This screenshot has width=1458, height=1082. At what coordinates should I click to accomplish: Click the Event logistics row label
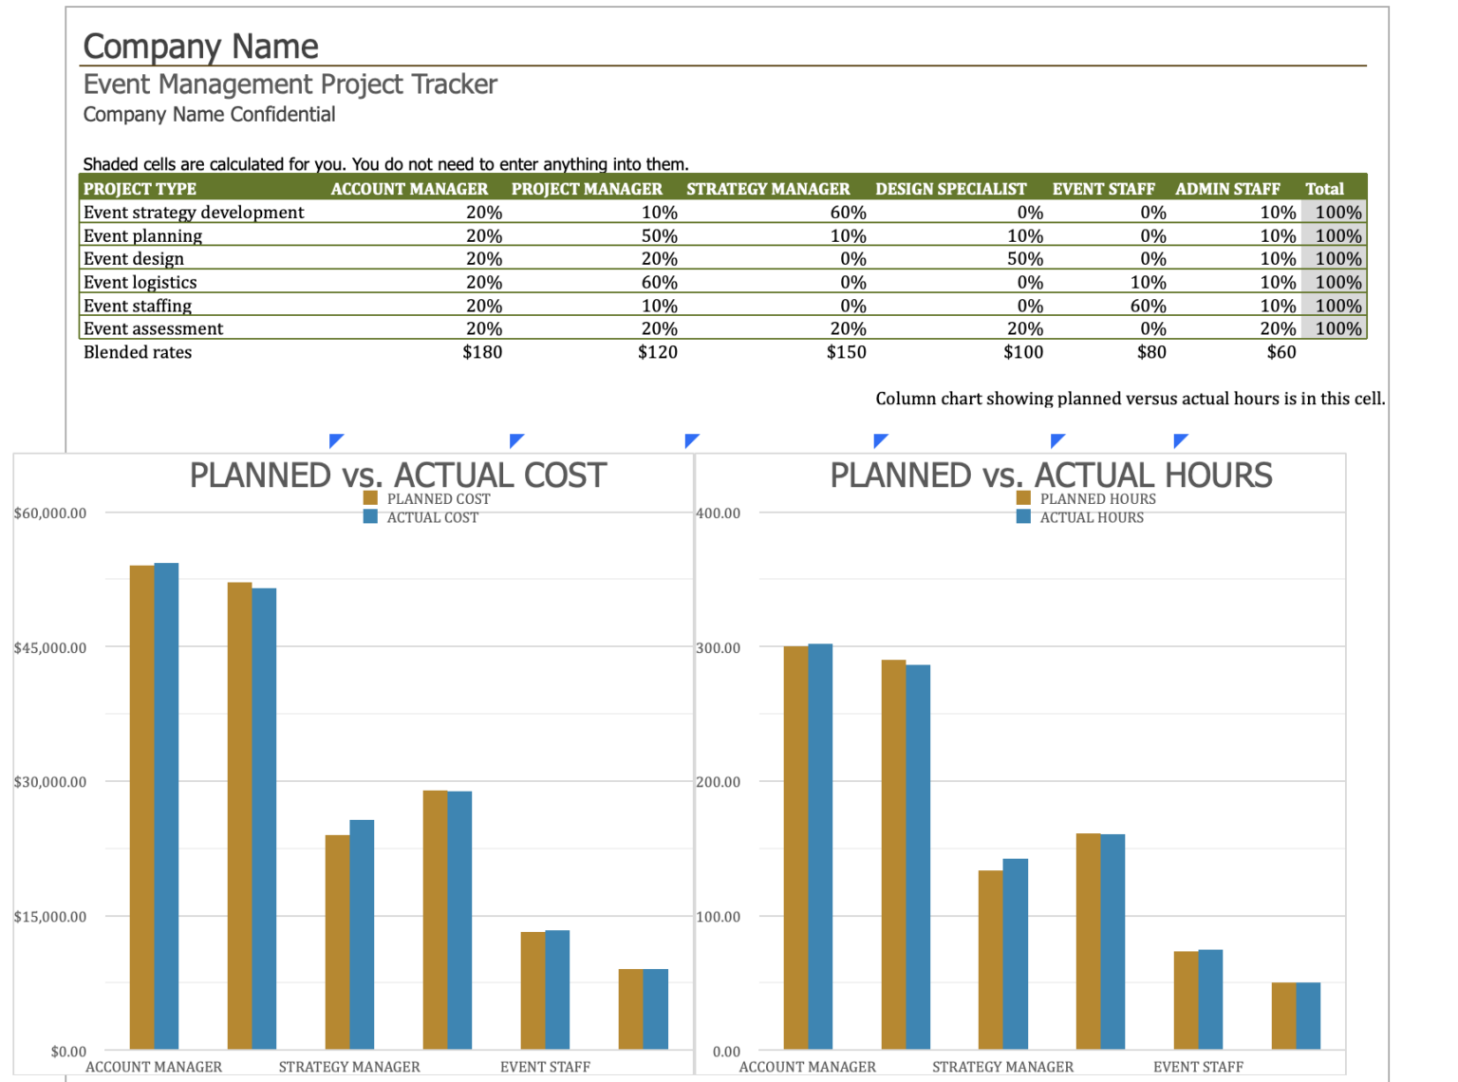[x=139, y=282]
